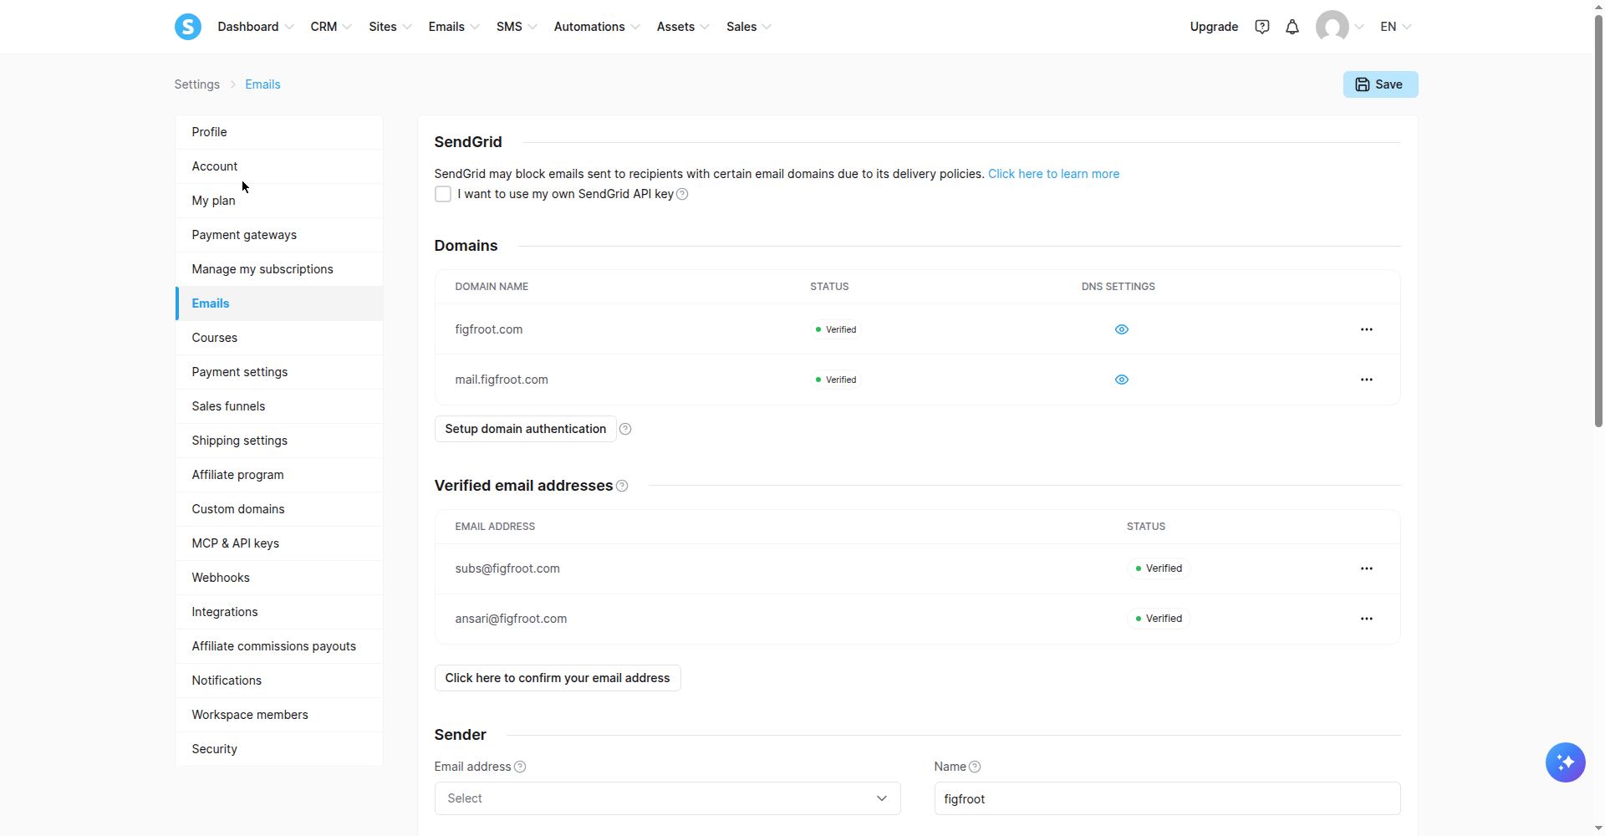Go to Payment gateways settings

tap(279, 235)
